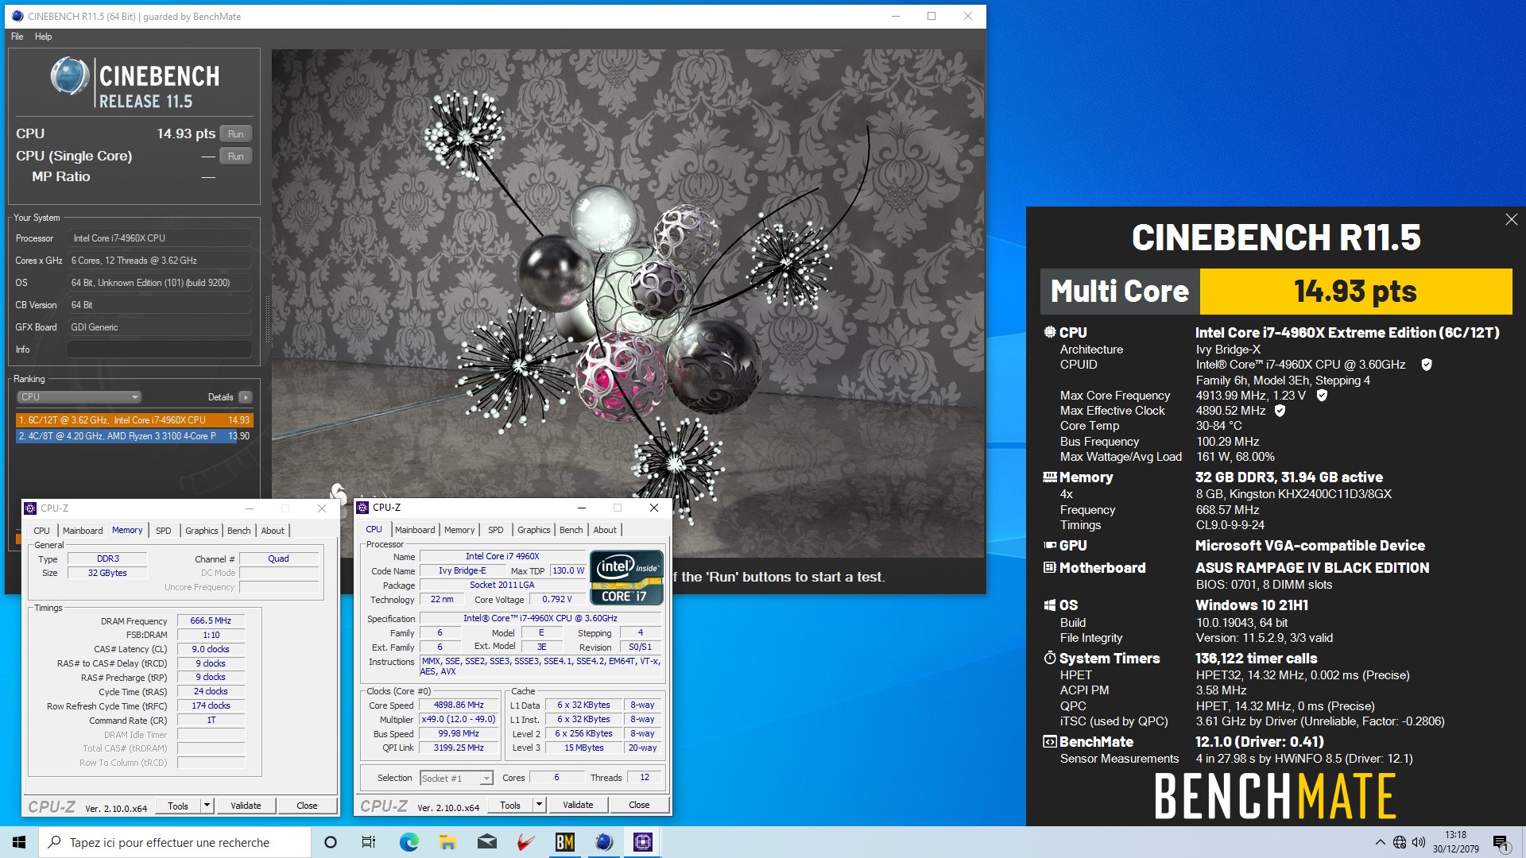Open the Socket #1 selection dropdown
The height and width of the screenshot is (858, 1526).
coord(456,779)
